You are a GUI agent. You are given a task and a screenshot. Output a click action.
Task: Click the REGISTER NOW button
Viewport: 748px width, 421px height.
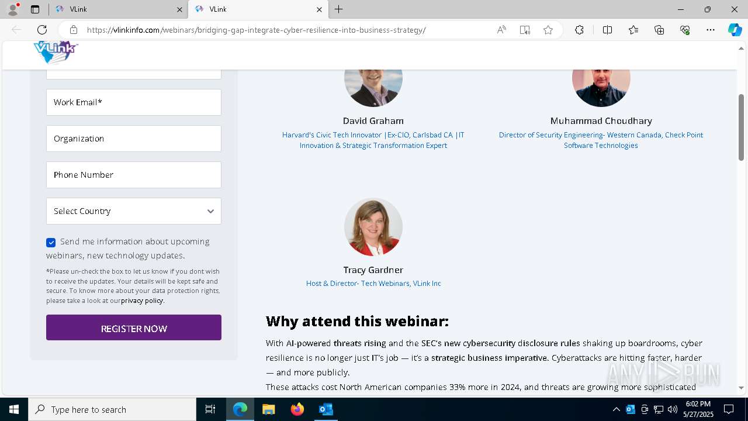tap(134, 327)
